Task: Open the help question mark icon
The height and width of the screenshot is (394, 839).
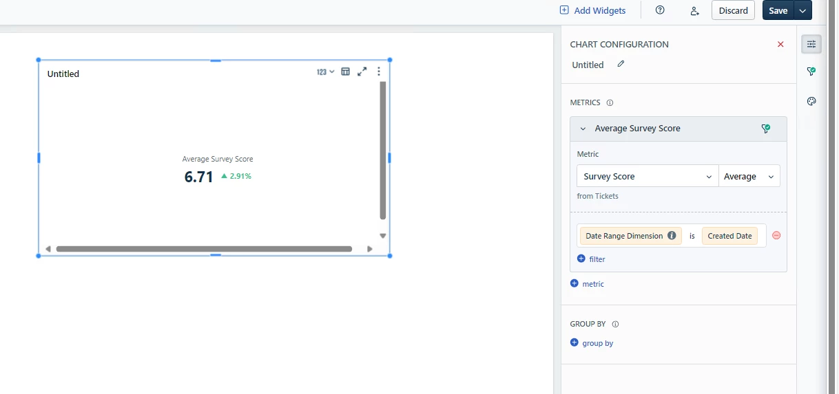Action: click(660, 10)
